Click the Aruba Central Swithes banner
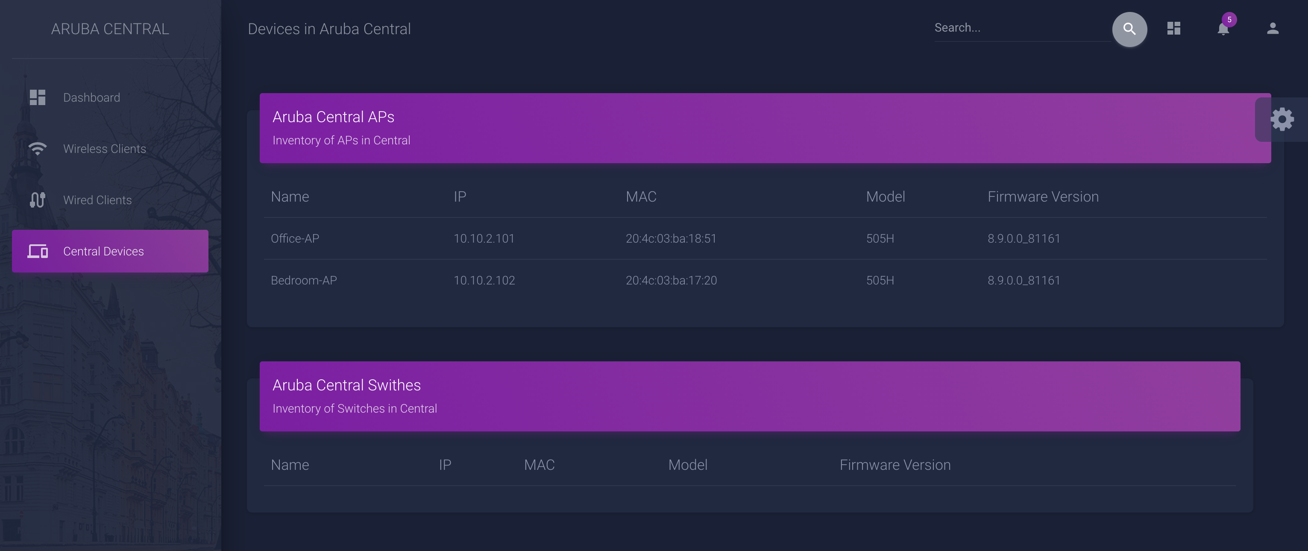 [x=347, y=384]
